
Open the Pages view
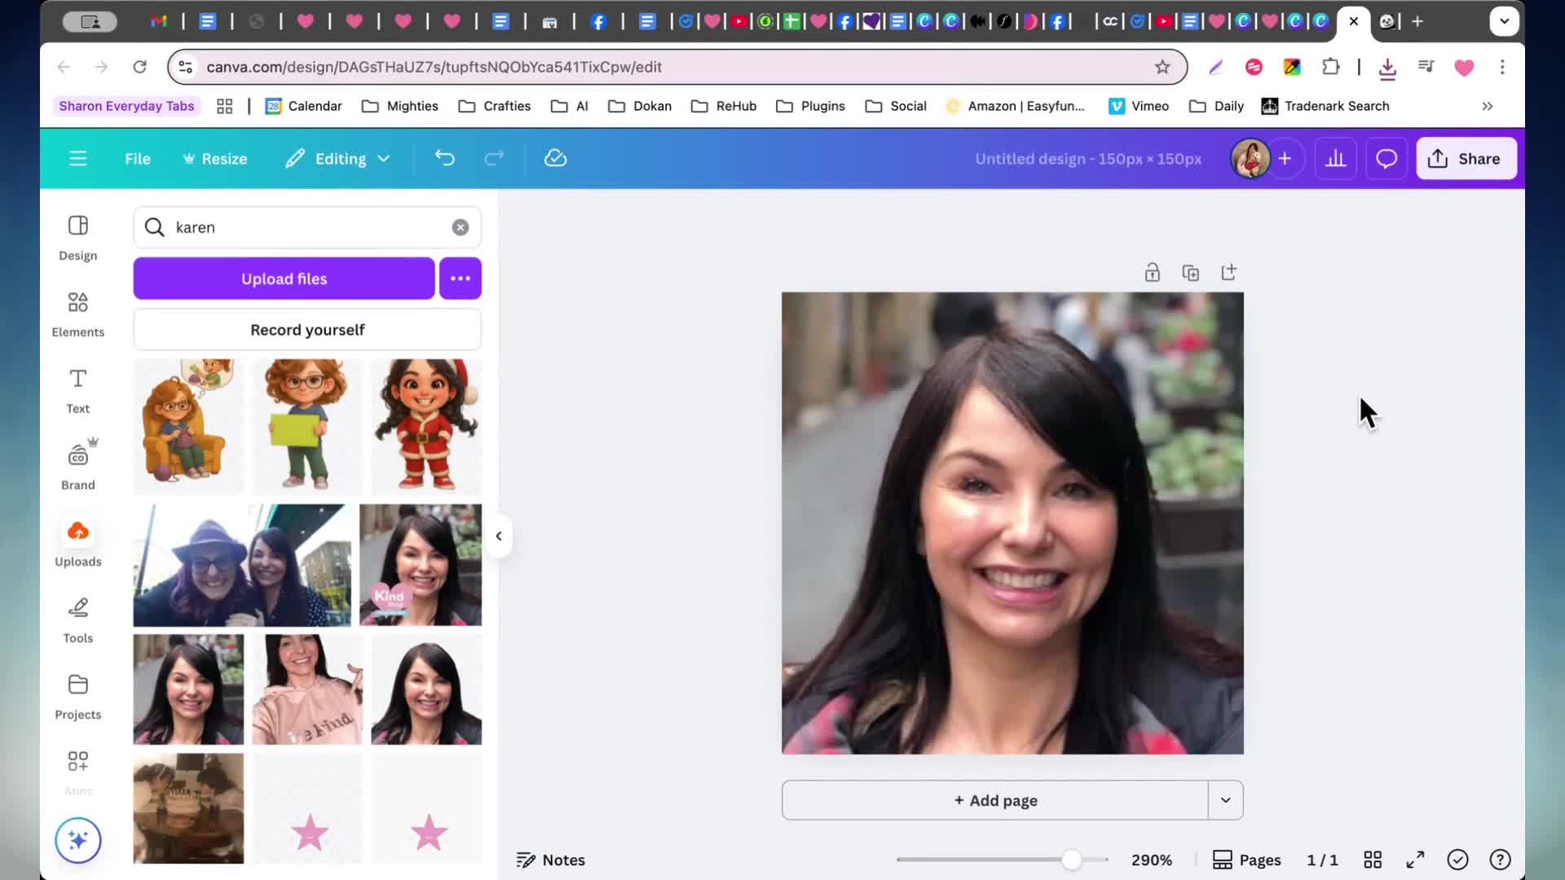[1247, 860]
